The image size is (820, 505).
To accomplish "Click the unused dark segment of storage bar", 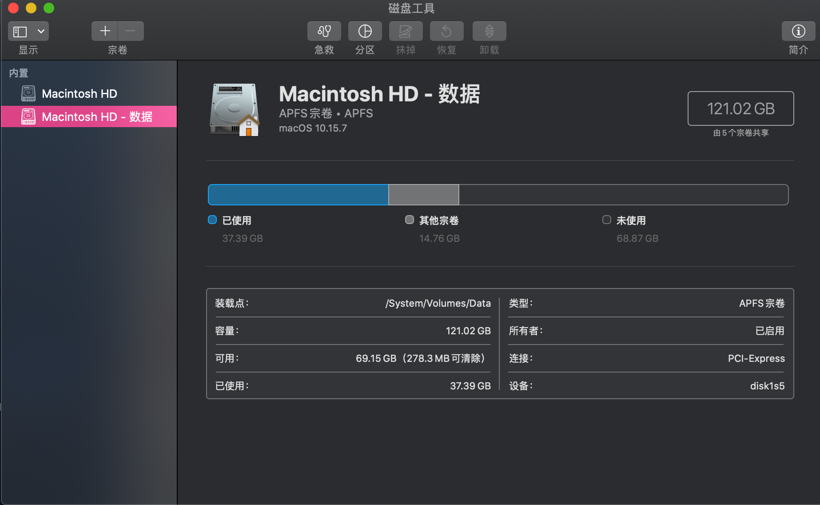I will click(624, 195).
